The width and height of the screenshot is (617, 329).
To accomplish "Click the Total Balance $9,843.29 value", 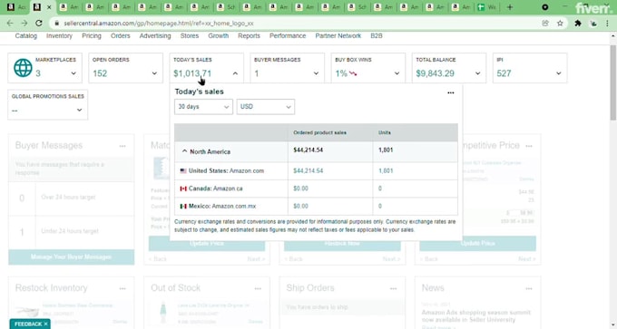I will pos(436,73).
